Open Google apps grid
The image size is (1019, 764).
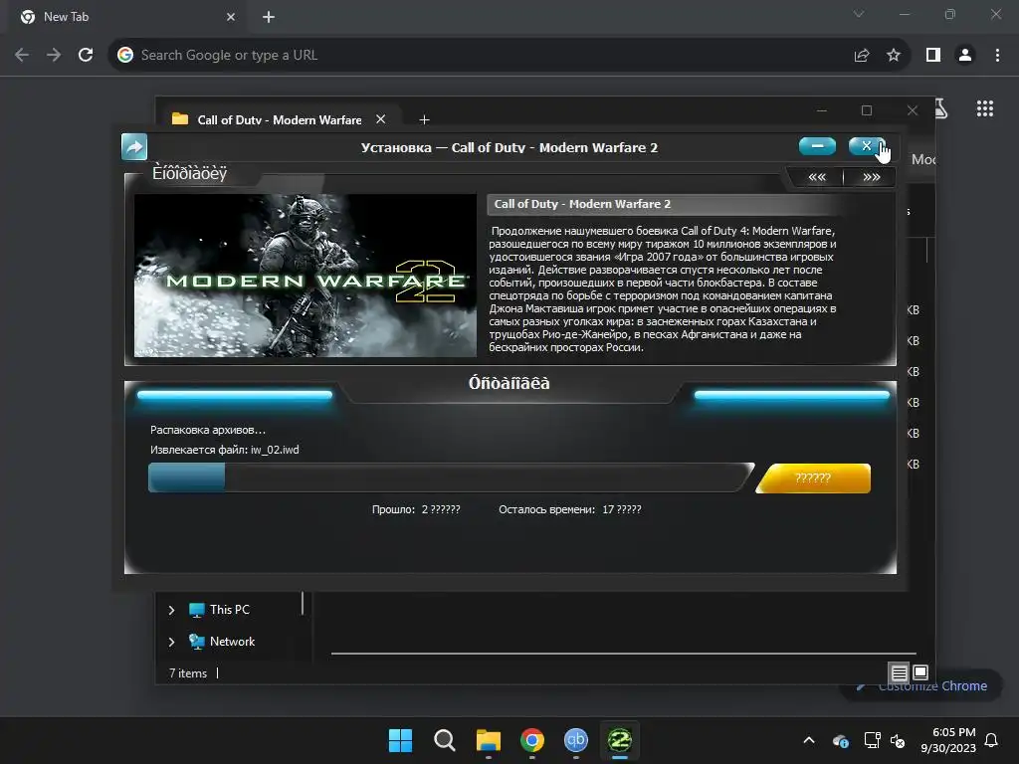(x=984, y=108)
